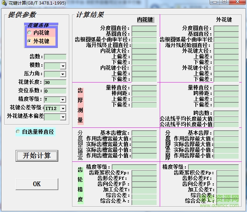Click the 棒间距 result field

(144, 93)
